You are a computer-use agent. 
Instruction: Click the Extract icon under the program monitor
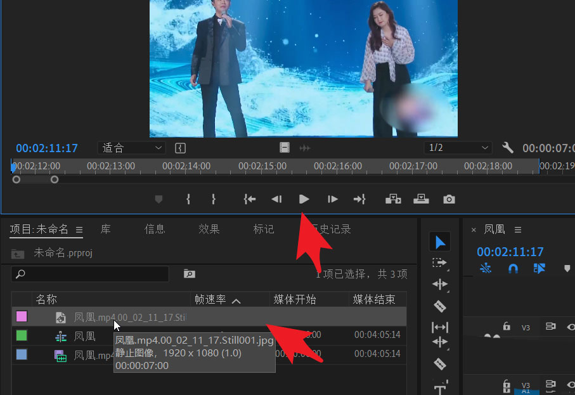click(x=421, y=199)
